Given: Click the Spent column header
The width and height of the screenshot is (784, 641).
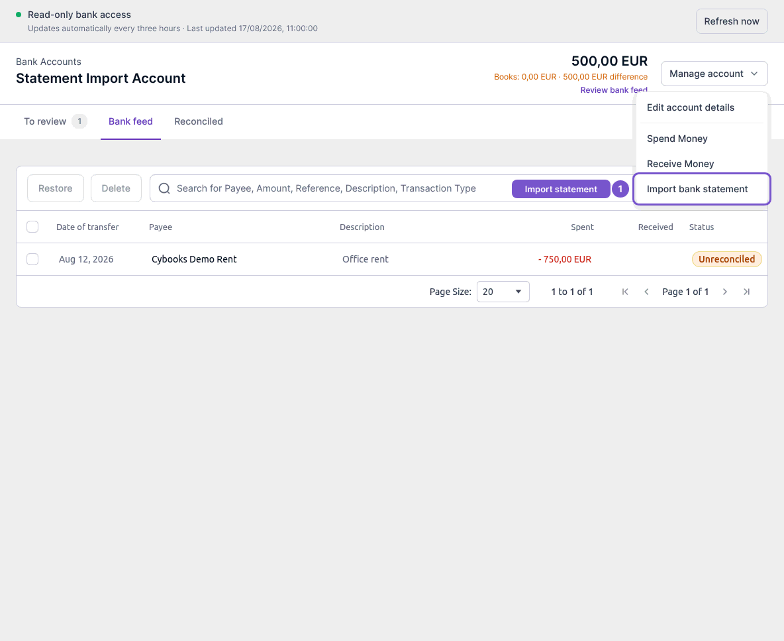Looking at the screenshot, I should pyautogui.click(x=582, y=227).
